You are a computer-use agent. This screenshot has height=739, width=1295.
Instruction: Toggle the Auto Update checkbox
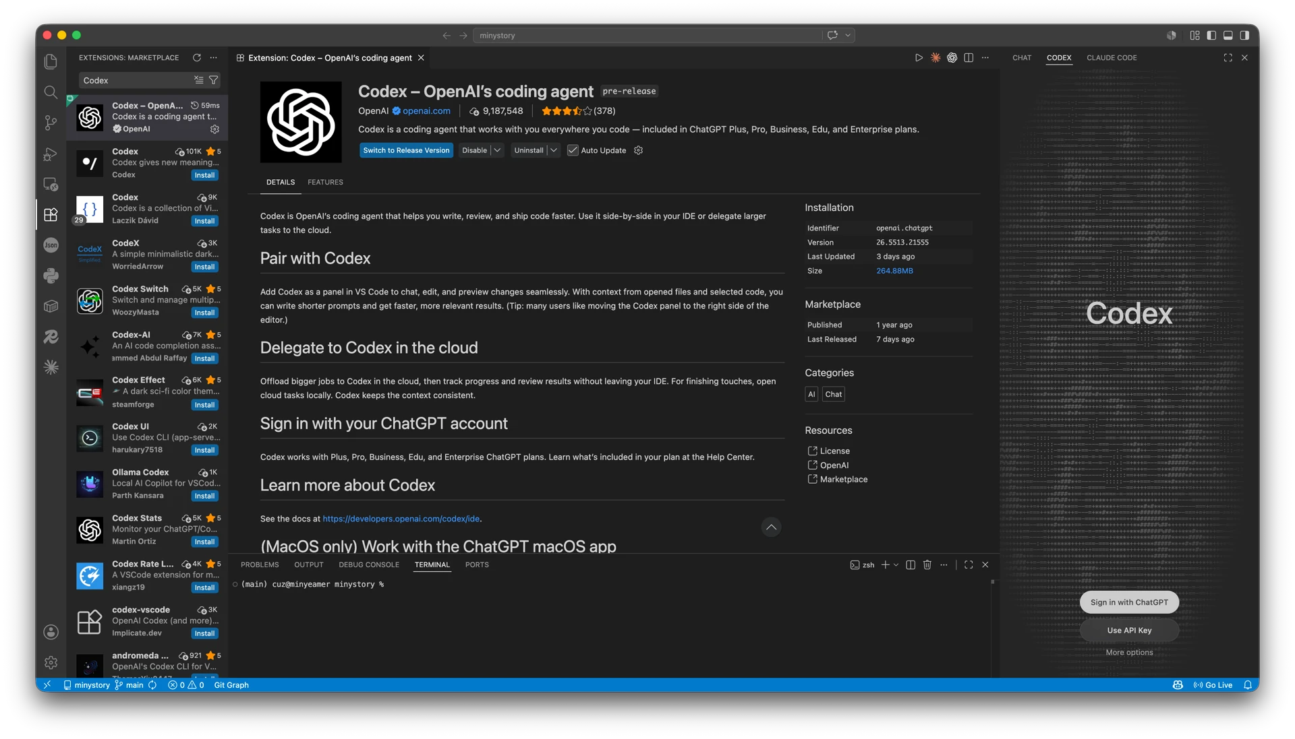tap(573, 150)
